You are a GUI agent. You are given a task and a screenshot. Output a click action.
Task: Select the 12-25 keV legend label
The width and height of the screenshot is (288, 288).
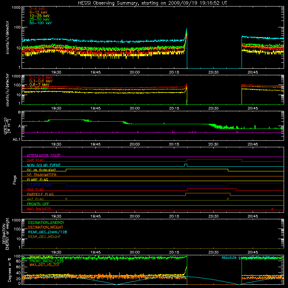click(40, 16)
